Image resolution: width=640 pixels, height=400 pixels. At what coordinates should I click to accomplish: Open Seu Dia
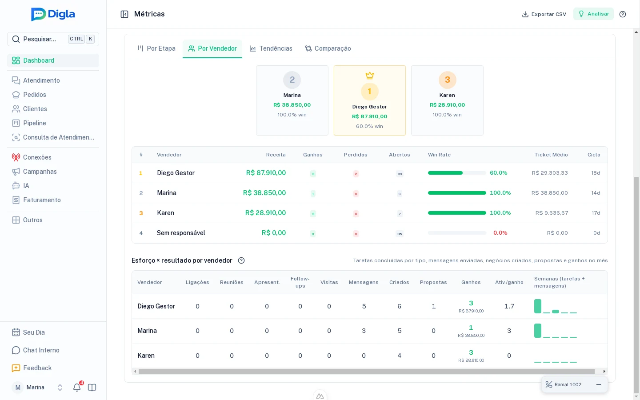point(53,332)
